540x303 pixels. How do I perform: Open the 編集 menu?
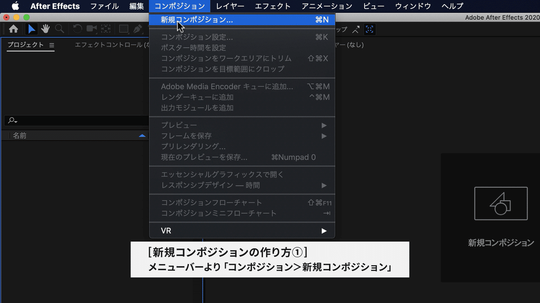pyautogui.click(x=136, y=6)
